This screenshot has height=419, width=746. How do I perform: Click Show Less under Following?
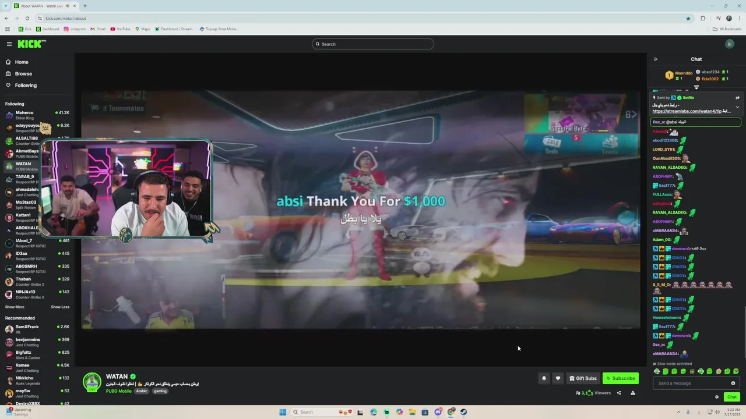point(60,307)
